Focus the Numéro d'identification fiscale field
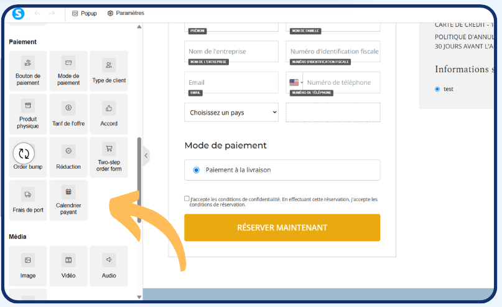The height and width of the screenshot is (307, 502). coord(333,51)
